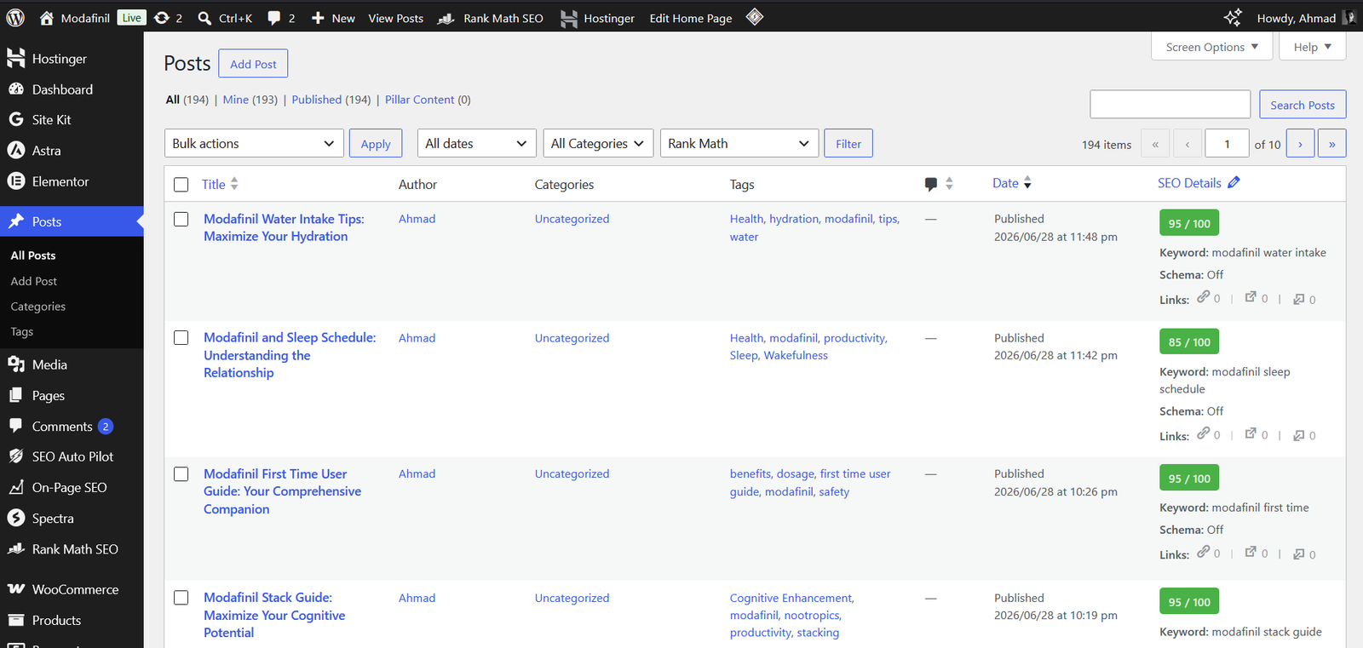Click the Filter button
This screenshot has height=648, width=1363.
coord(848,144)
